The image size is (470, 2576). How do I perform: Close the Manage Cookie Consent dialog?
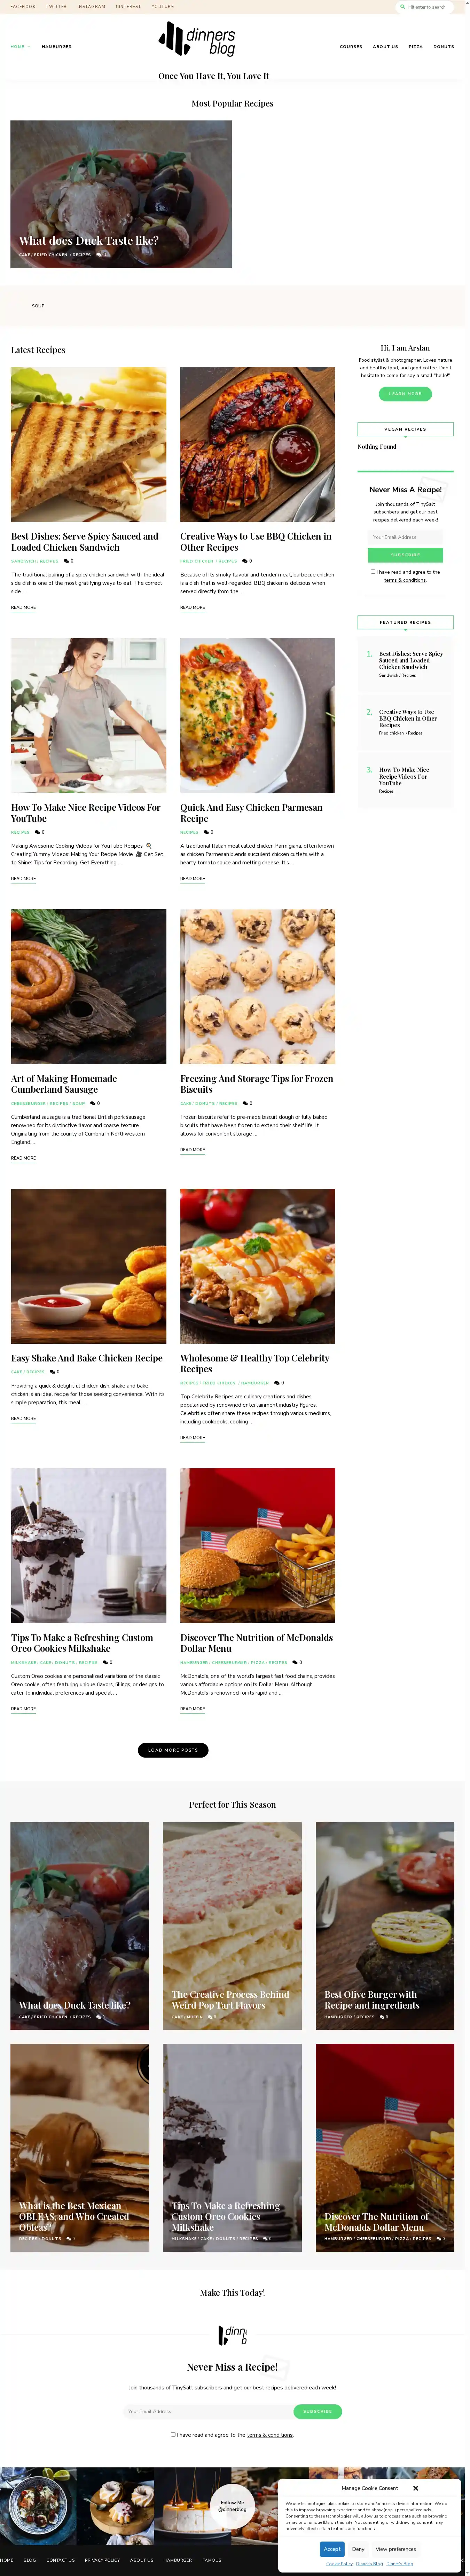coord(415,2488)
